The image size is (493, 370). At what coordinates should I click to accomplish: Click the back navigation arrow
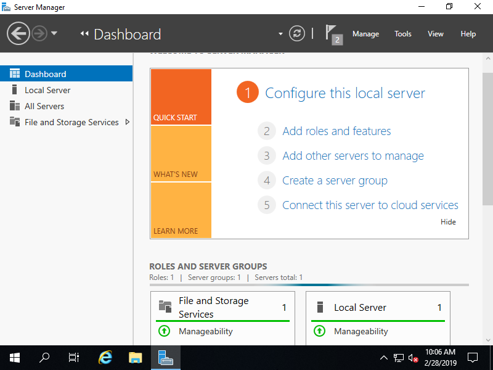pos(18,33)
